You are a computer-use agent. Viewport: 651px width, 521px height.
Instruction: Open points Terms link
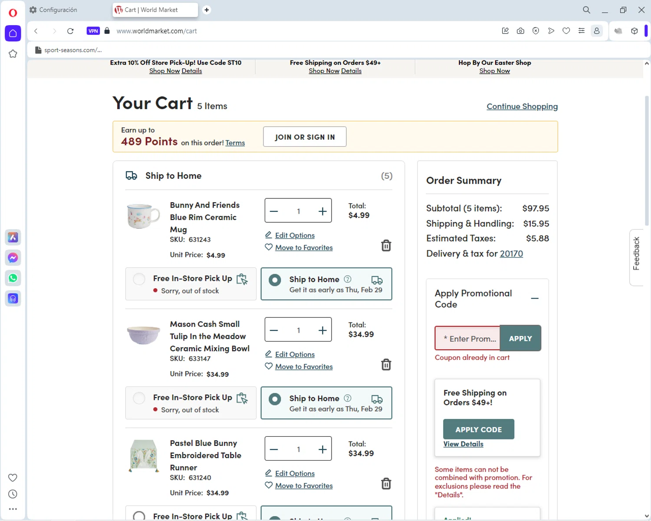[x=235, y=143]
